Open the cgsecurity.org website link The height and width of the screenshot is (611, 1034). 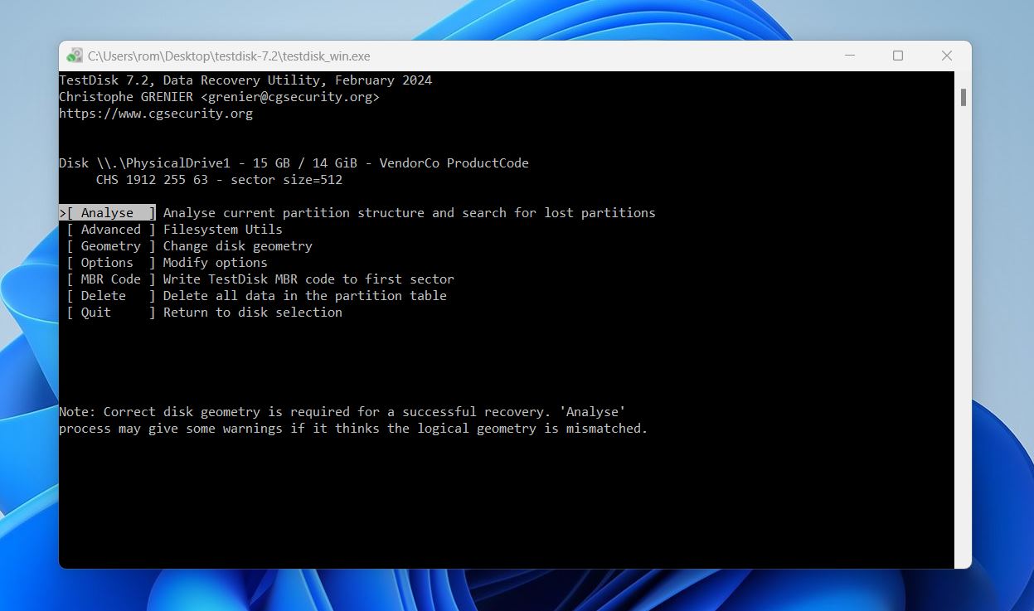coord(156,113)
